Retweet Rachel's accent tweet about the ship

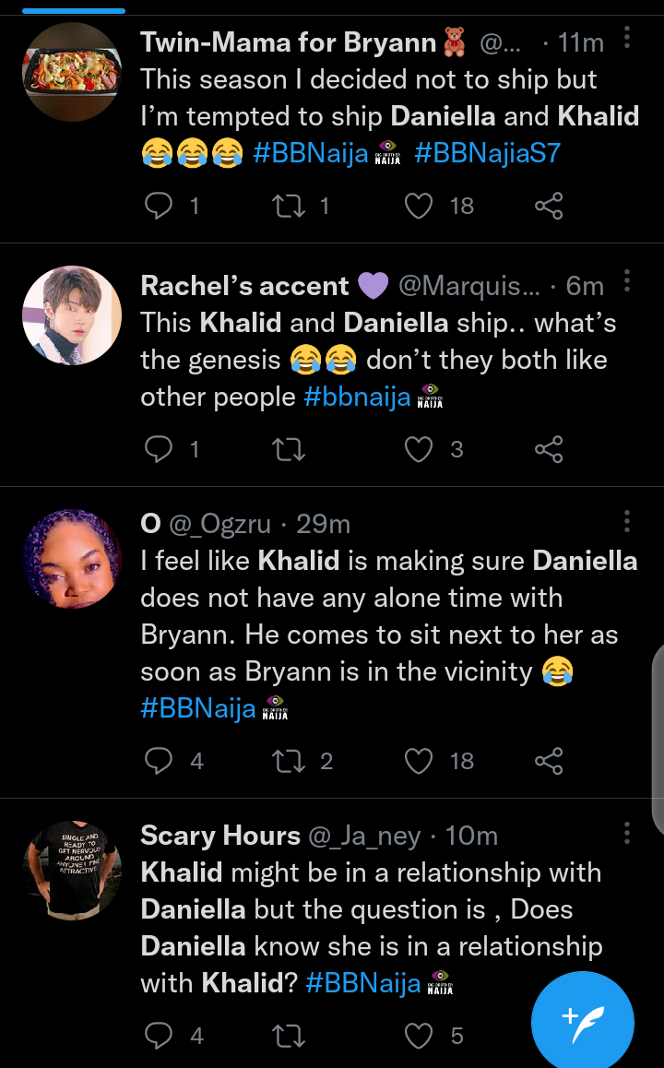pos(289,449)
